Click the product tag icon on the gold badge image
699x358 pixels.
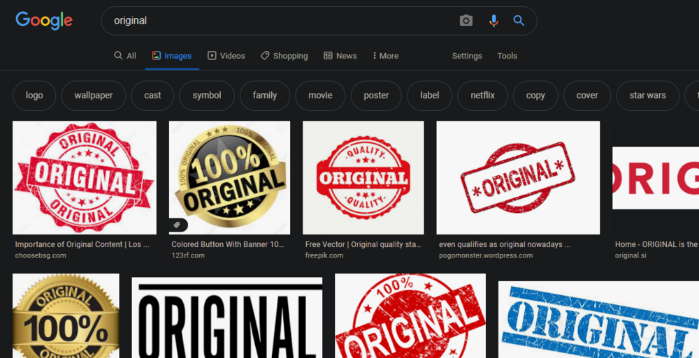pos(178,225)
